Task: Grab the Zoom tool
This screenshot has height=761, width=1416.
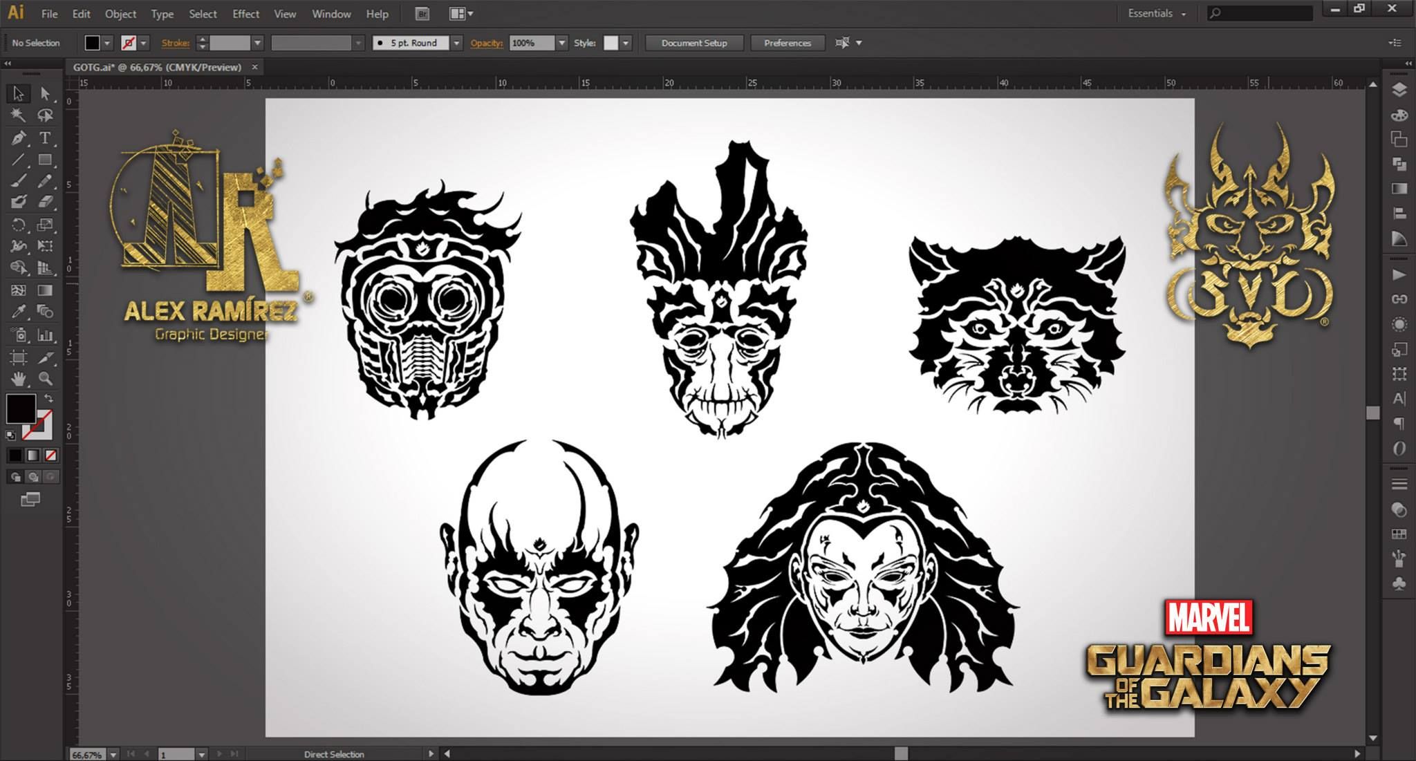Action: pyautogui.click(x=45, y=379)
